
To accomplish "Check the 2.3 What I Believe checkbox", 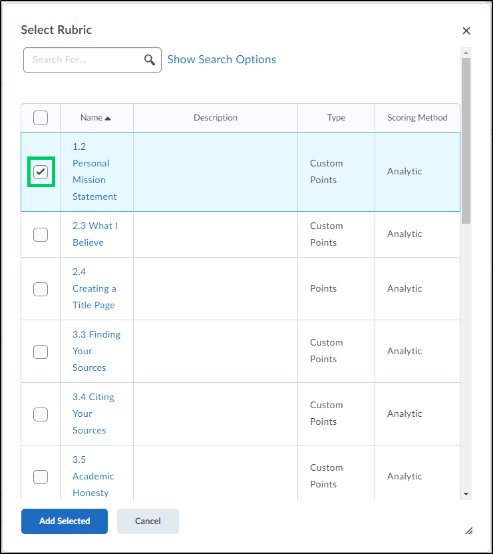I will (x=41, y=234).
